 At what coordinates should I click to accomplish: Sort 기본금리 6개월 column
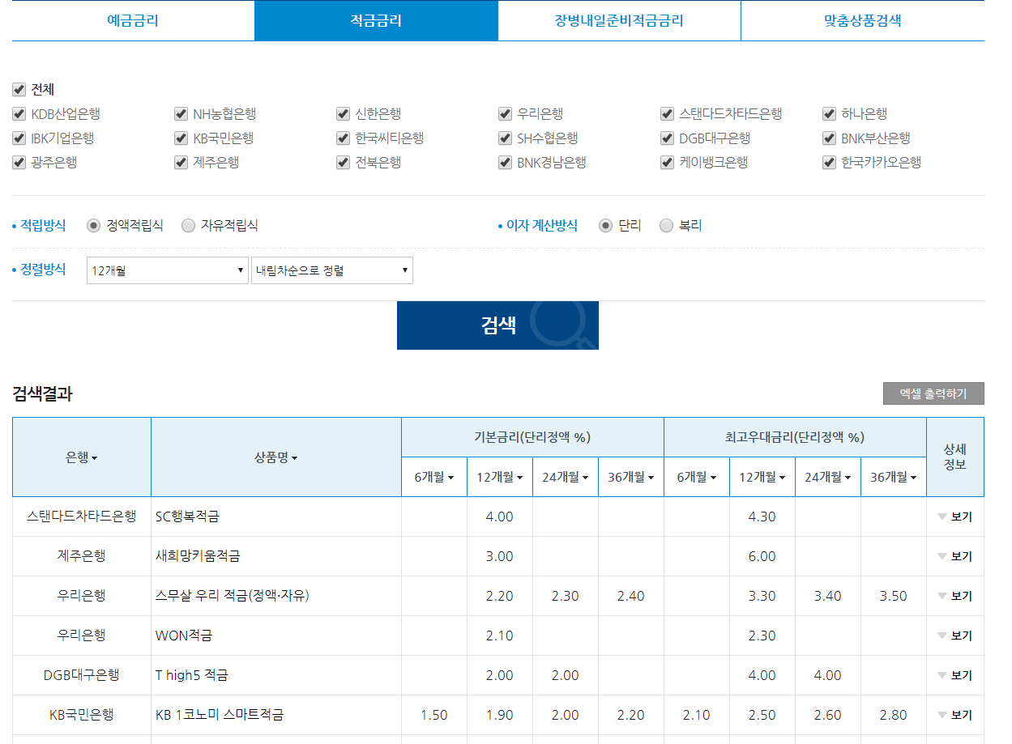434,477
